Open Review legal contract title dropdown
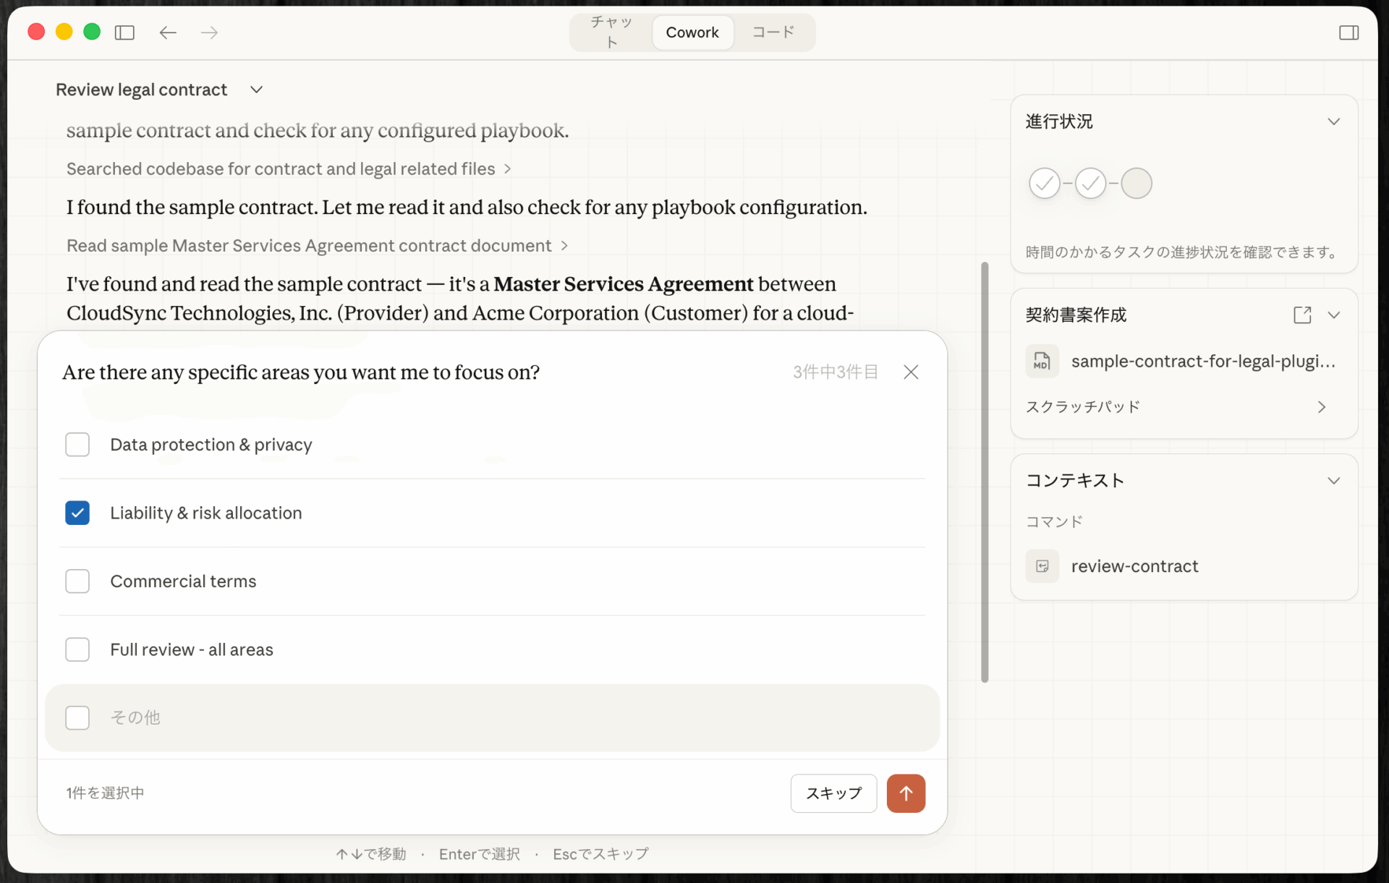Screen dimensions: 1389x883 click(x=256, y=90)
